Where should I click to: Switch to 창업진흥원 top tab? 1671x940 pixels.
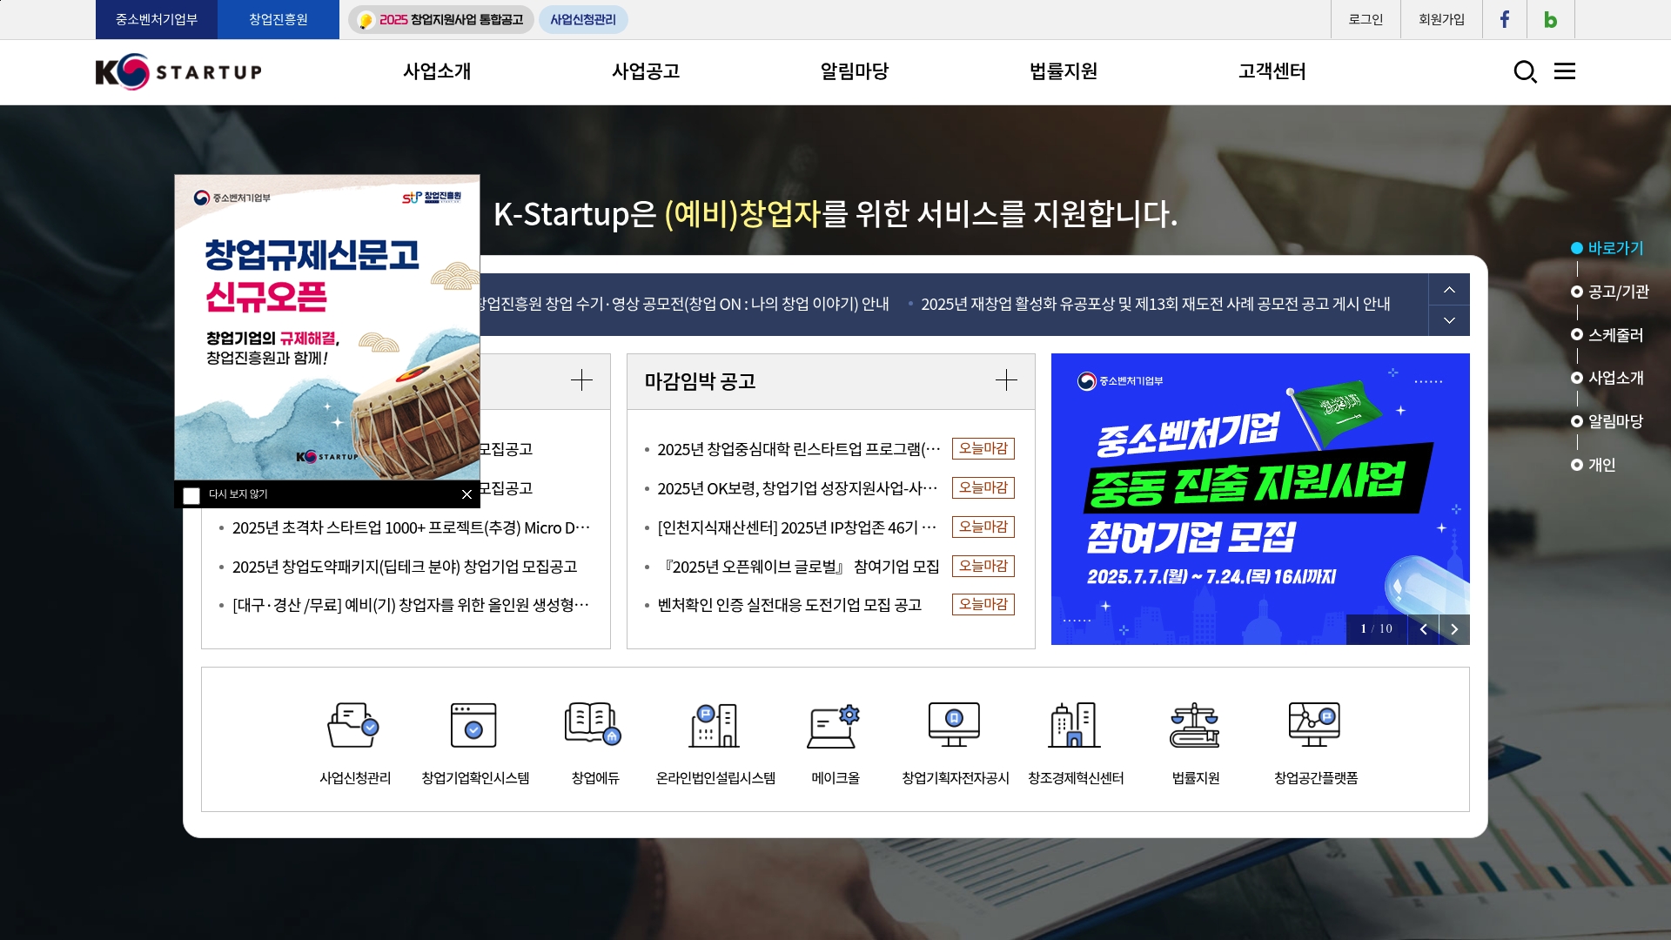tap(278, 19)
